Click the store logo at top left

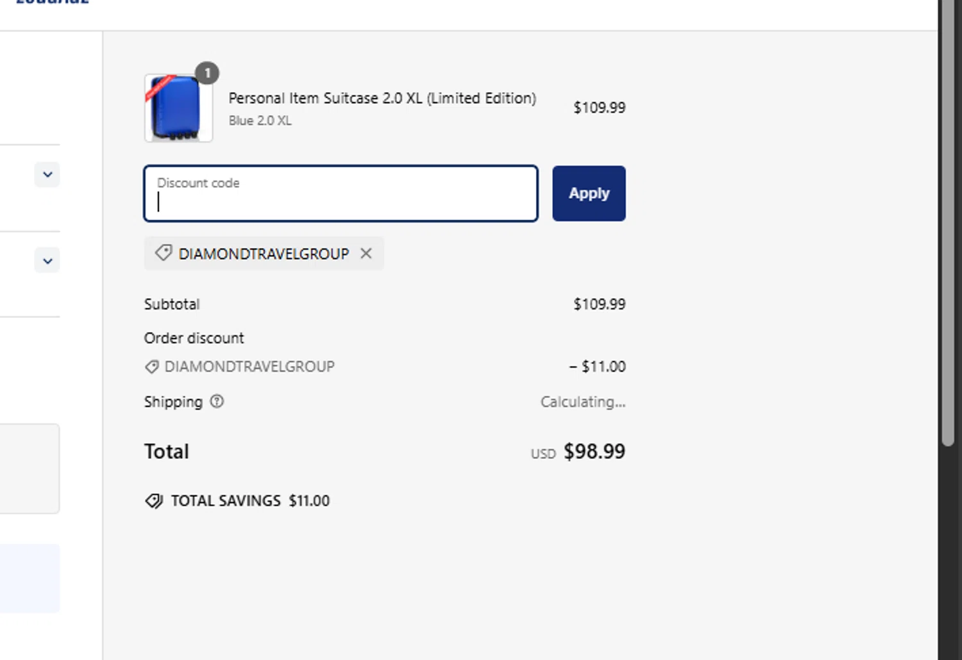pyautogui.click(x=53, y=2)
